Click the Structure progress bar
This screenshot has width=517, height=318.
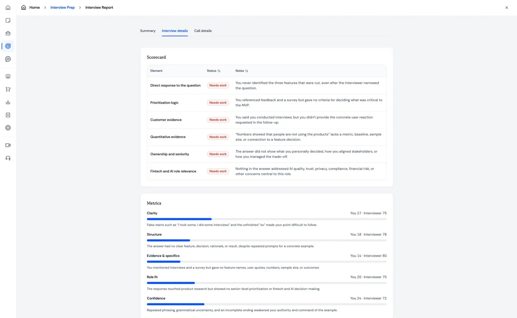click(267, 241)
